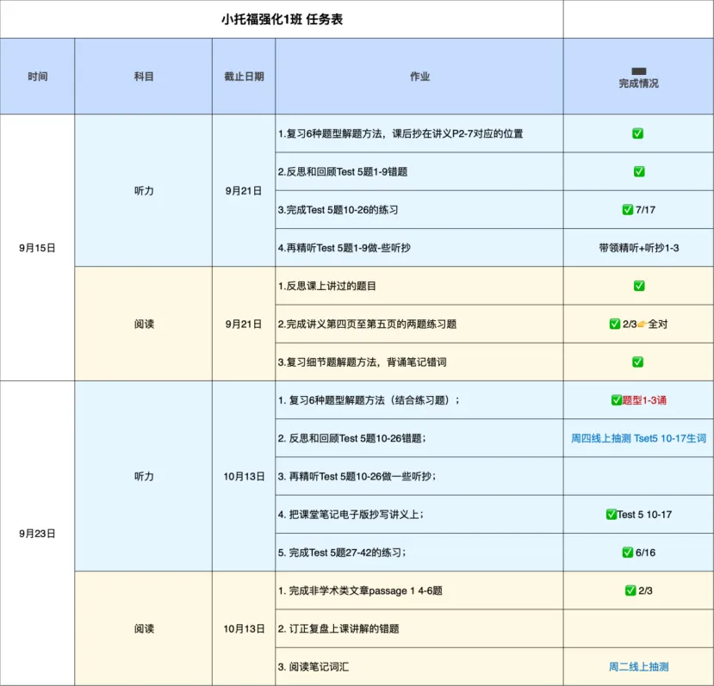Click the status text 带领精听+听抄1-3

[638, 248]
